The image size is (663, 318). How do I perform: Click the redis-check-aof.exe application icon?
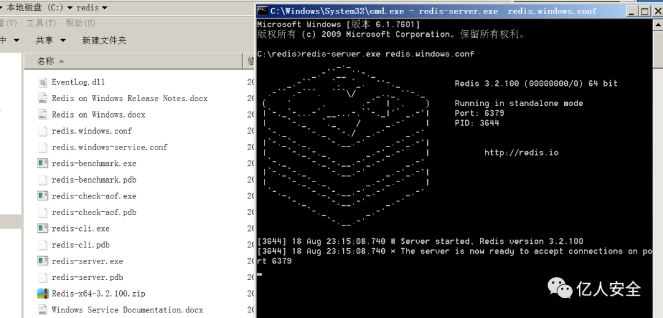(x=42, y=195)
